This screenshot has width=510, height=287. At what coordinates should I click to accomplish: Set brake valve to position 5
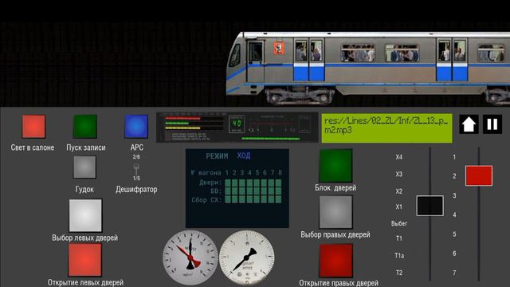(x=454, y=234)
